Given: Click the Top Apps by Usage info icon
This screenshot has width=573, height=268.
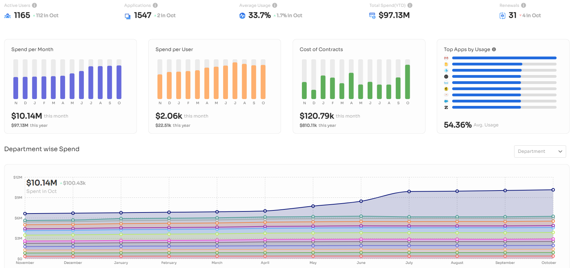Looking at the screenshot, I should coord(494,49).
